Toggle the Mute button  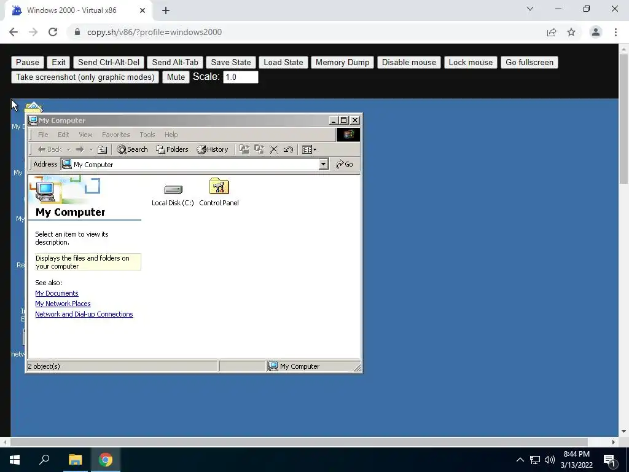(176, 77)
